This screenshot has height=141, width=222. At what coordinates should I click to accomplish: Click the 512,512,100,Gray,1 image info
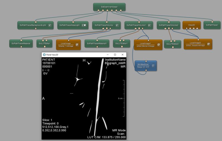pyautogui.click(x=55, y=127)
